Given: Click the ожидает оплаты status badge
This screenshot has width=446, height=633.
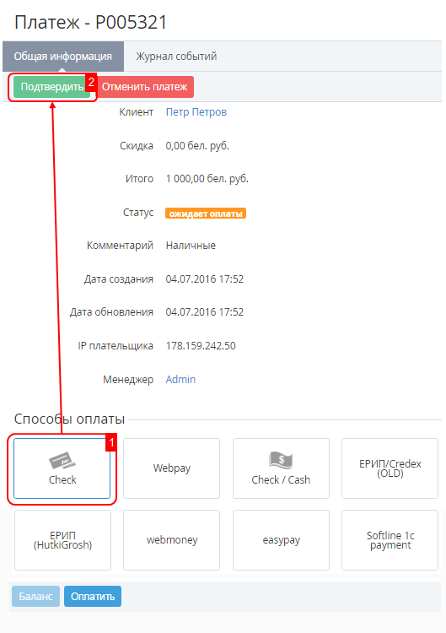Looking at the screenshot, I should pos(206,214).
